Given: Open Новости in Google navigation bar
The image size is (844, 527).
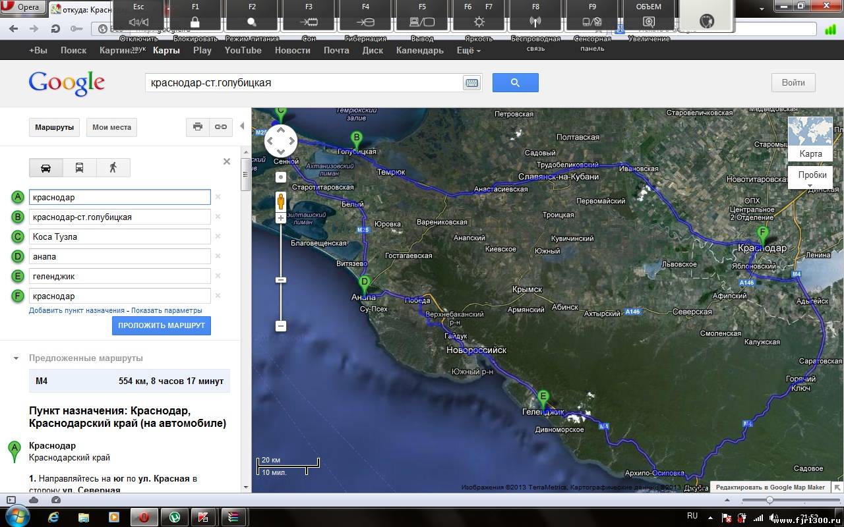Looking at the screenshot, I should coord(292,50).
